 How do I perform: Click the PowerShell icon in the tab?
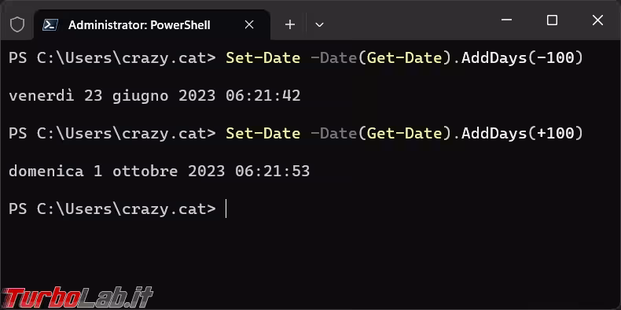[x=50, y=25]
